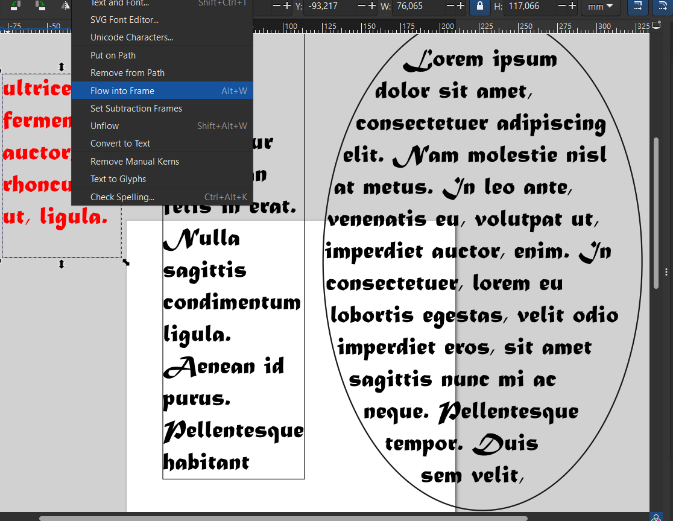The width and height of the screenshot is (673, 521).
Task: Open SVG Font Editor from menu
Action: point(162,20)
